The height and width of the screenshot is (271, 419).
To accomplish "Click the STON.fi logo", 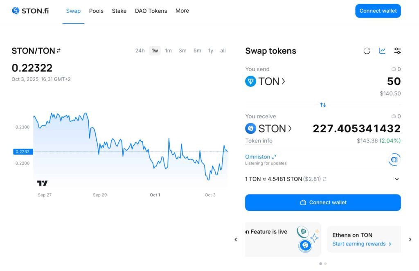I will pyautogui.click(x=30, y=11).
